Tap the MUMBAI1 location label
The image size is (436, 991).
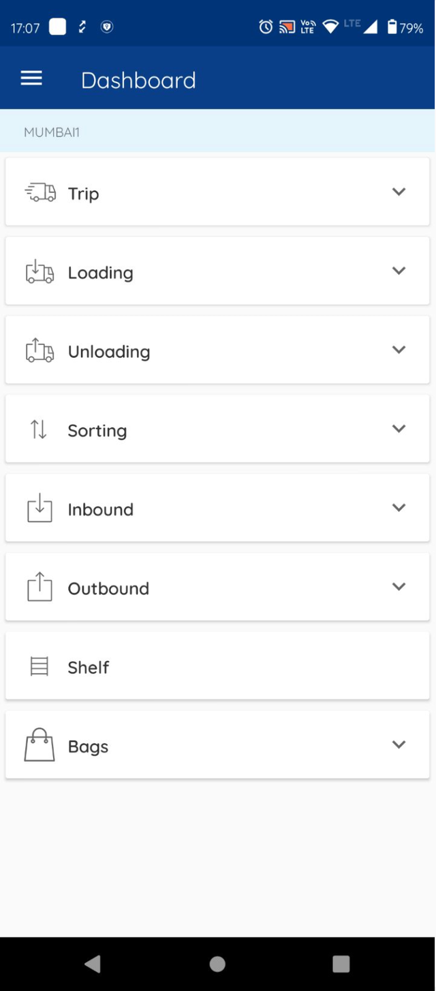52,132
